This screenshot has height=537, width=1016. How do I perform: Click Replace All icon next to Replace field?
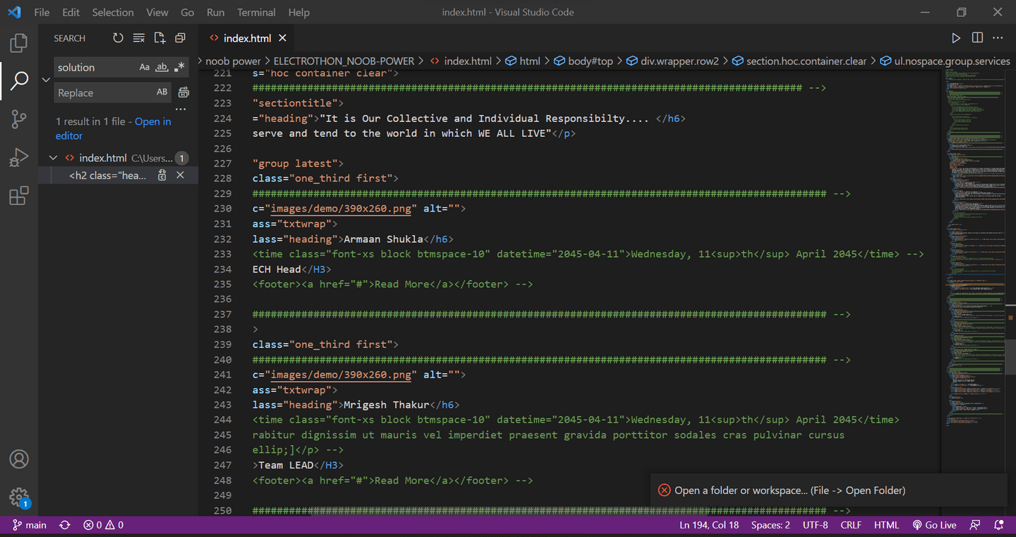tap(183, 92)
